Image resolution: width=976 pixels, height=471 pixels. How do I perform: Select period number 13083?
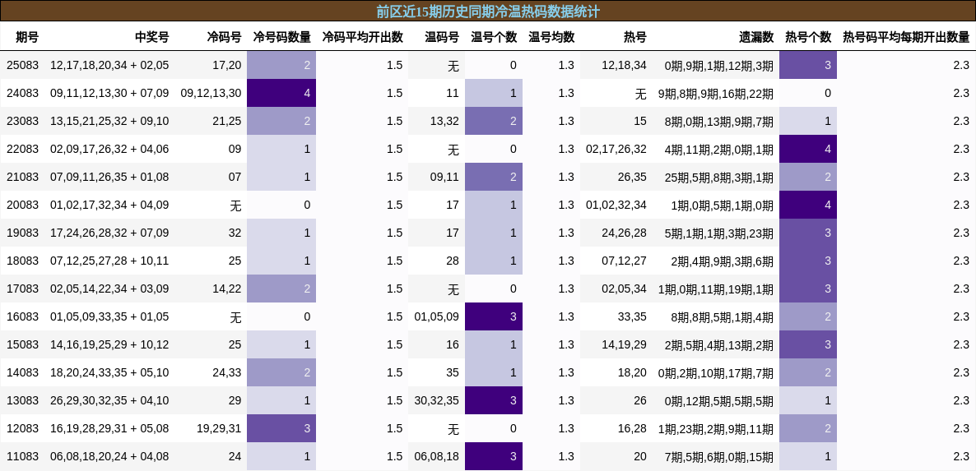pyautogui.click(x=22, y=401)
